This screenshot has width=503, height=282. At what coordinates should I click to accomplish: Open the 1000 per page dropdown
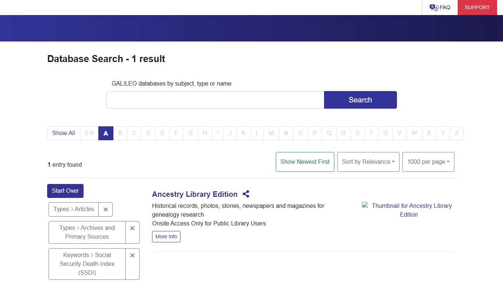pos(428,162)
